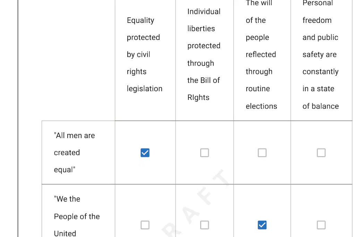The image size is (357, 237).
Task: Check state of balance box for 'All men' row
Action: click(321, 153)
